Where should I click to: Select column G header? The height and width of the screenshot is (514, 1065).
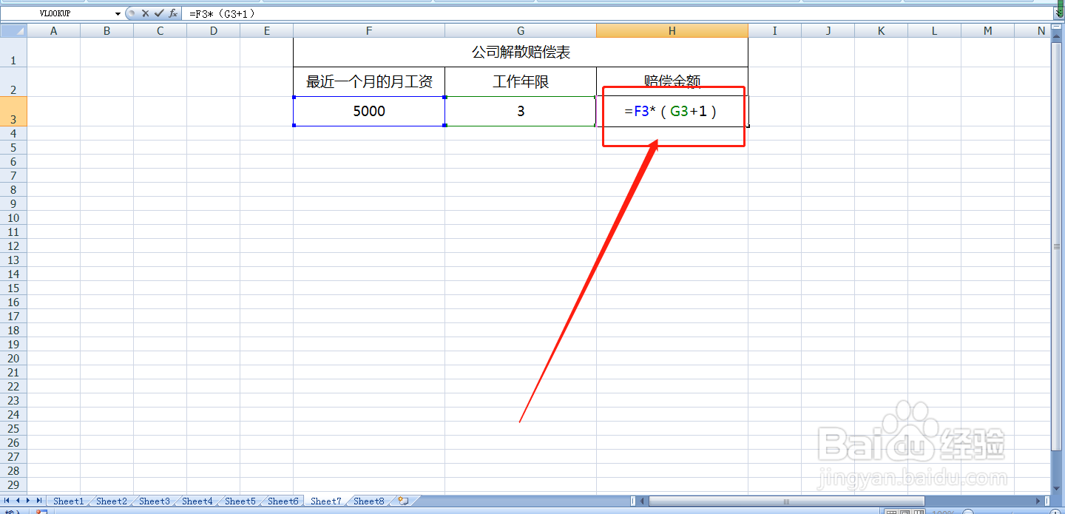click(521, 30)
